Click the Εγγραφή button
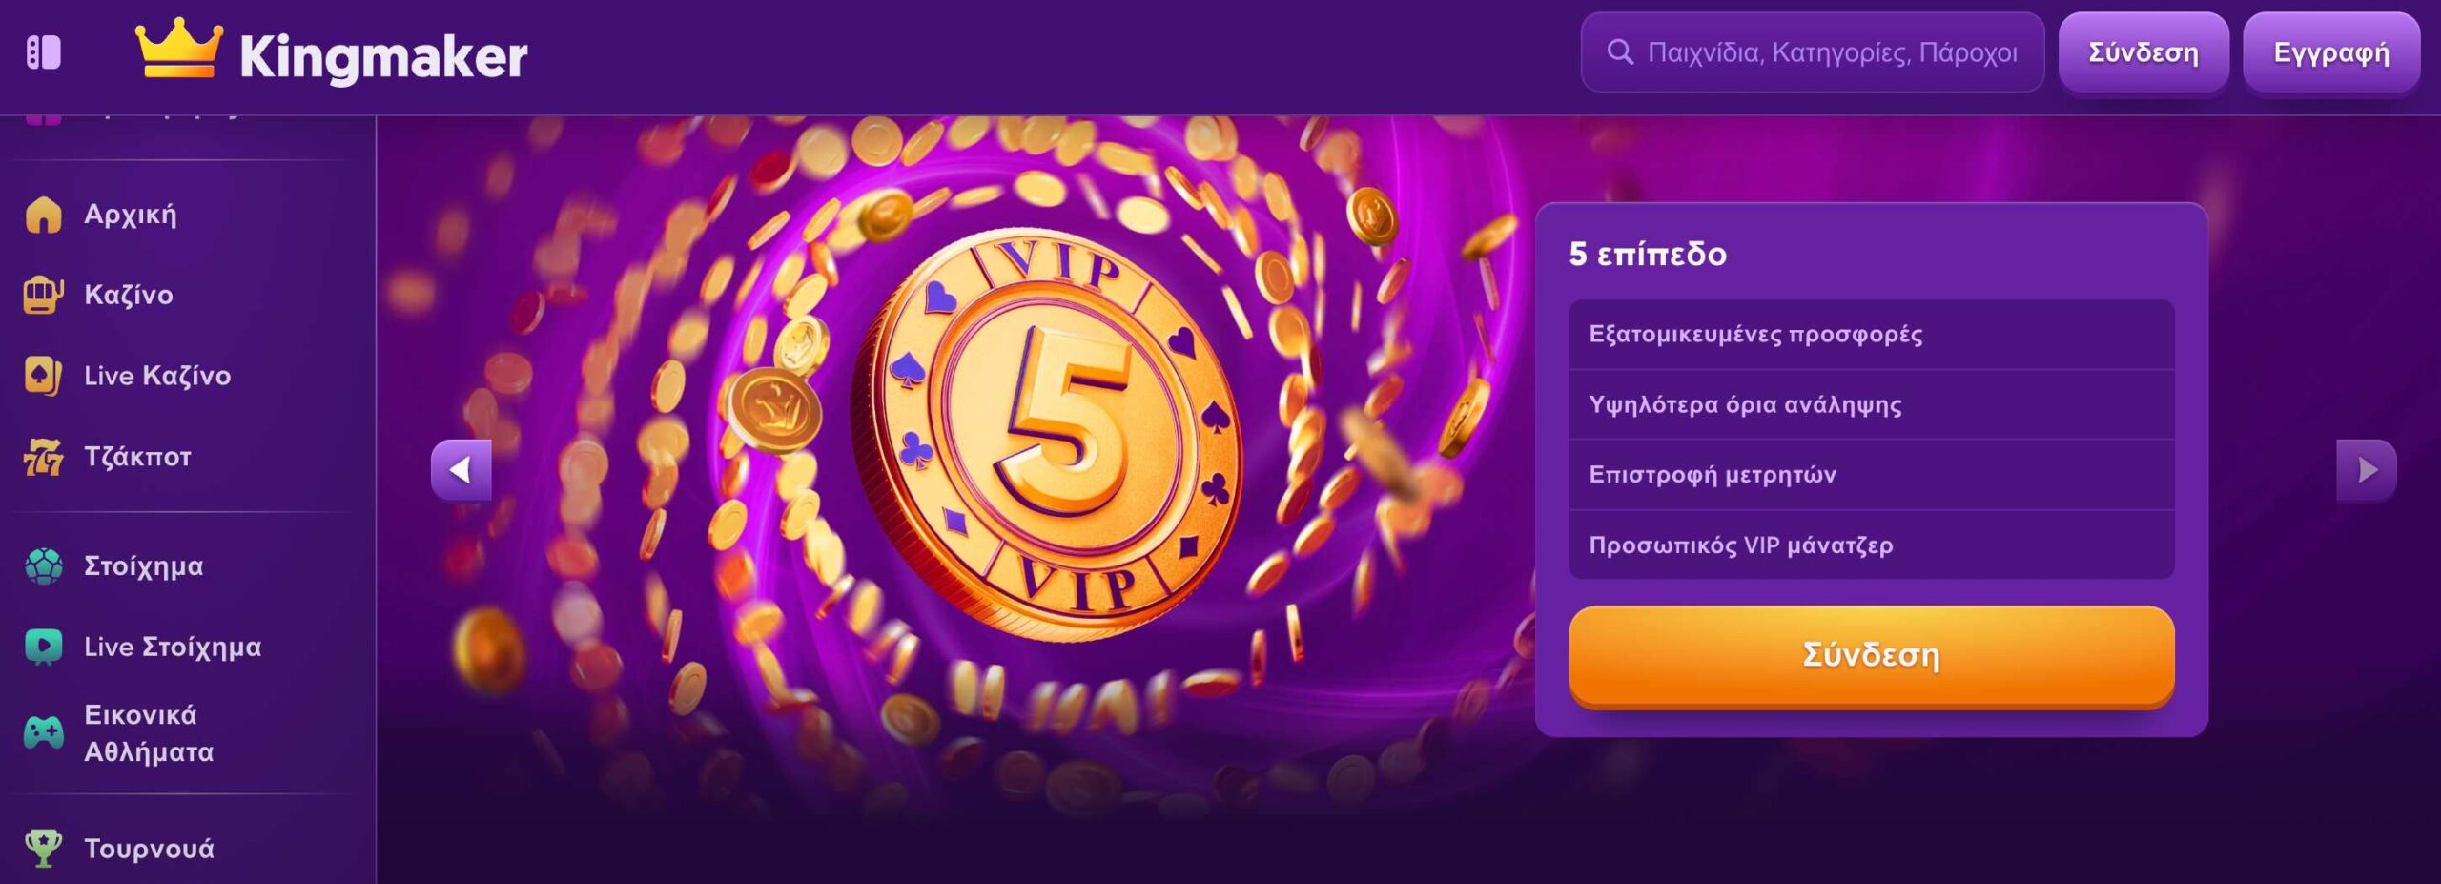This screenshot has width=2441, height=884. (2331, 52)
